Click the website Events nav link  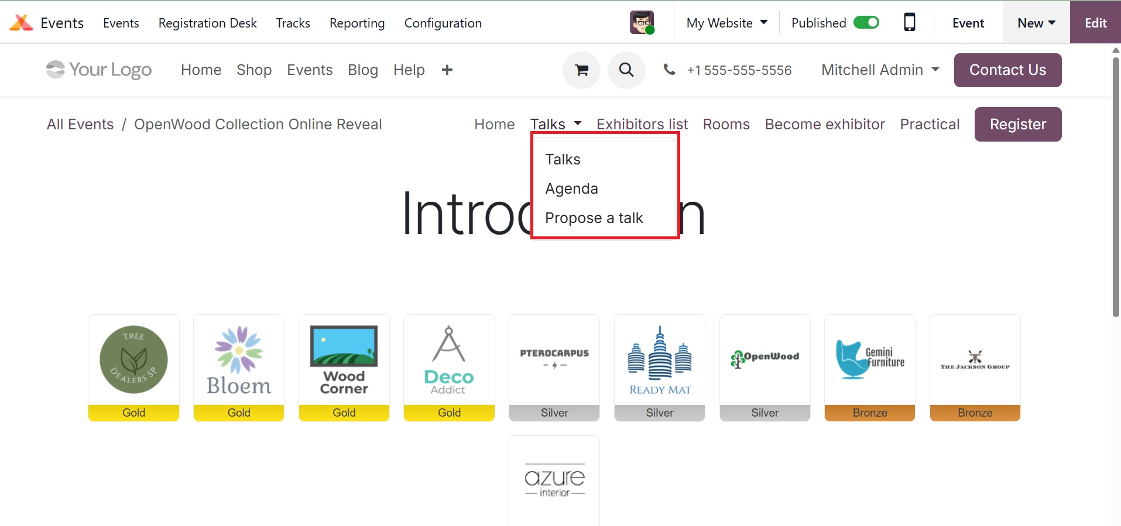pyautogui.click(x=310, y=70)
